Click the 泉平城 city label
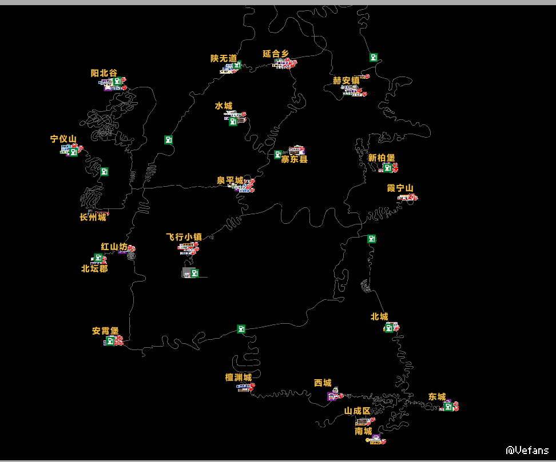Viewport: 556px width, 462px height. (229, 180)
